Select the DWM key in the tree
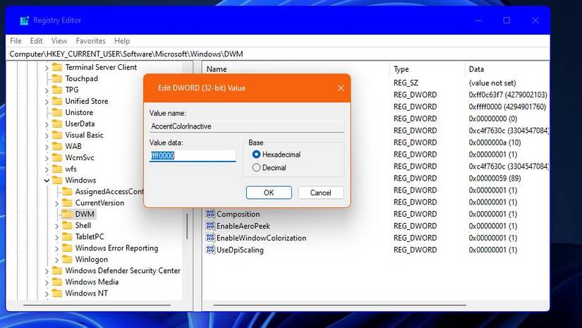582x328 pixels. tap(85, 214)
